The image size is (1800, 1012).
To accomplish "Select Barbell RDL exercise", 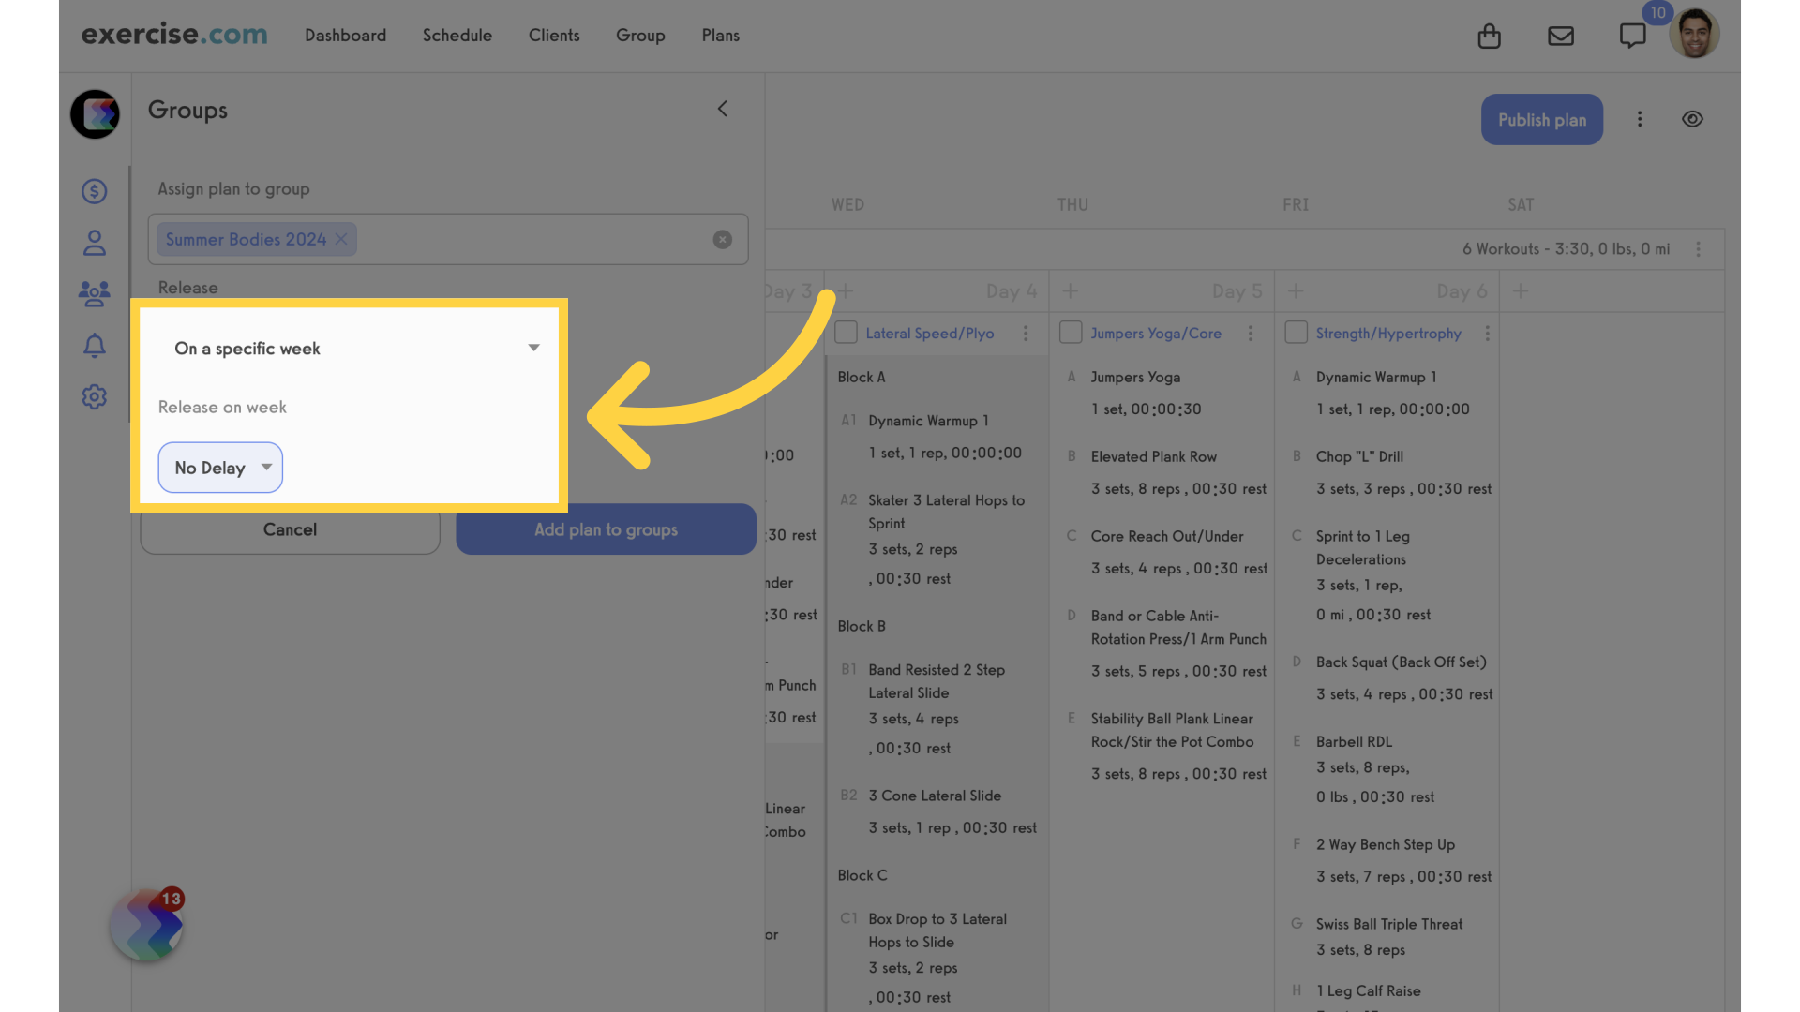I will [x=1354, y=741].
